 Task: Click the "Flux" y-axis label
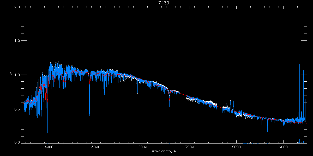tap(10, 75)
